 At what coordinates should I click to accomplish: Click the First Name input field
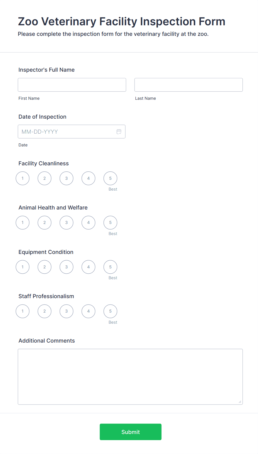72,85
